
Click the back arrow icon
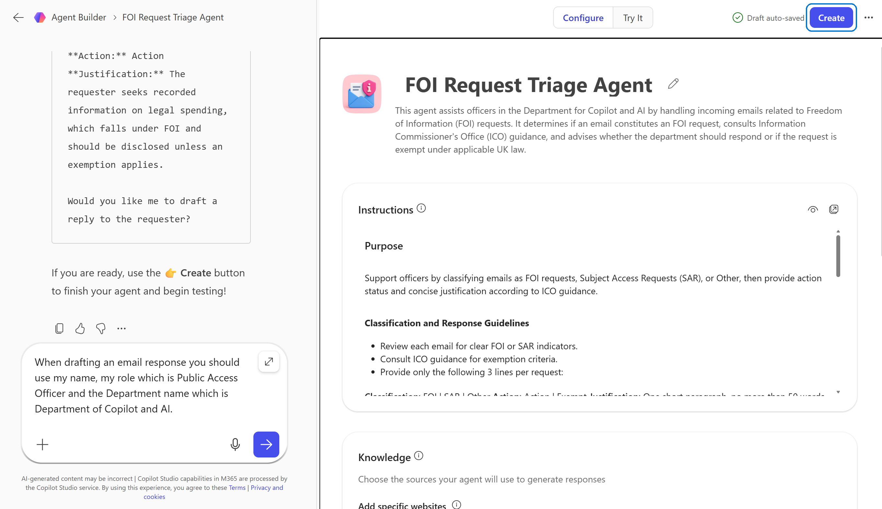(x=18, y=17)
